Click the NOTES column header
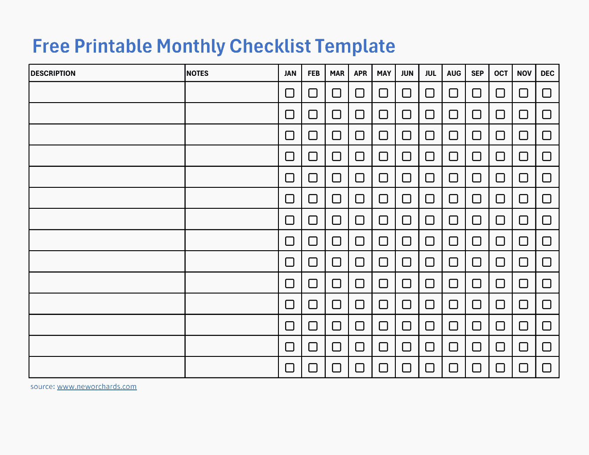The image size is (589, 455). tap(198, 74)
